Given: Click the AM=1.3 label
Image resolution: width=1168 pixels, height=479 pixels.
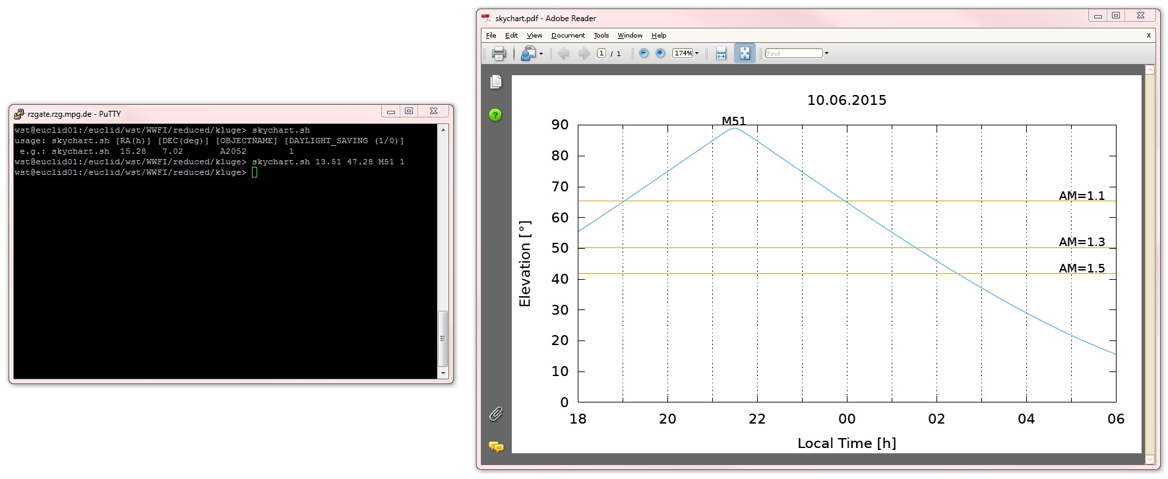Looking at the screenshot, I should [x=1082, y=241].
